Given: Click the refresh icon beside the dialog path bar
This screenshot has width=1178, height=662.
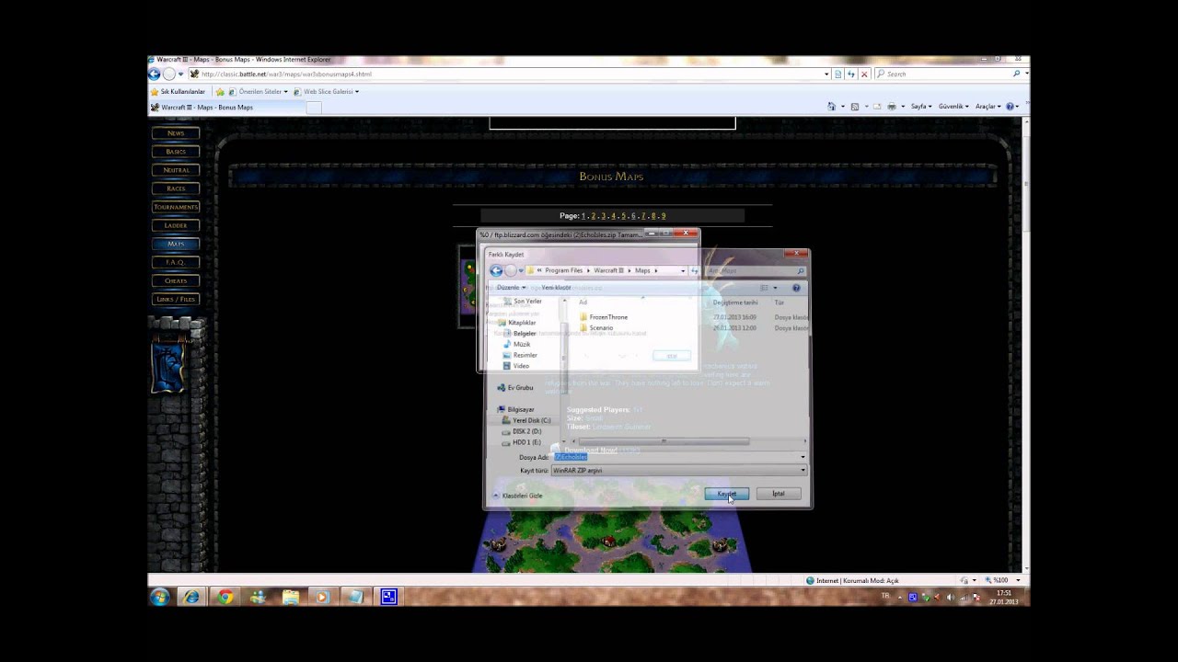Looking at the screenshot, I should point(696,270).
